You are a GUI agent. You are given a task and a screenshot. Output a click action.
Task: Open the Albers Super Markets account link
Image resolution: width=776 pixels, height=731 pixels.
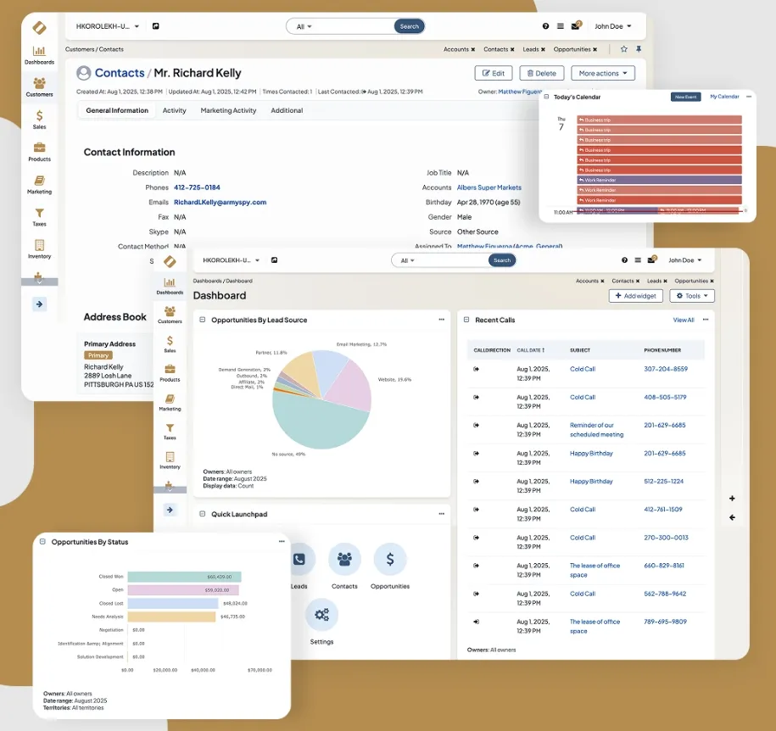pyautogui.click(x=489, y=187)
